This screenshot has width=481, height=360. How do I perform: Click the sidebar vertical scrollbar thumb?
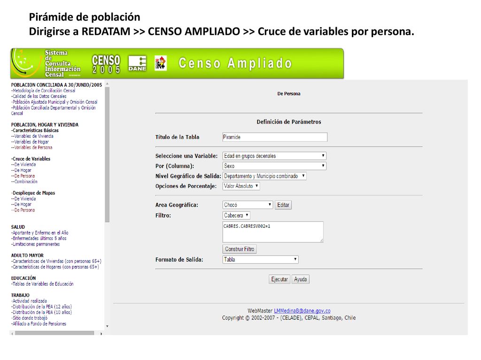[x=107, y=155]
